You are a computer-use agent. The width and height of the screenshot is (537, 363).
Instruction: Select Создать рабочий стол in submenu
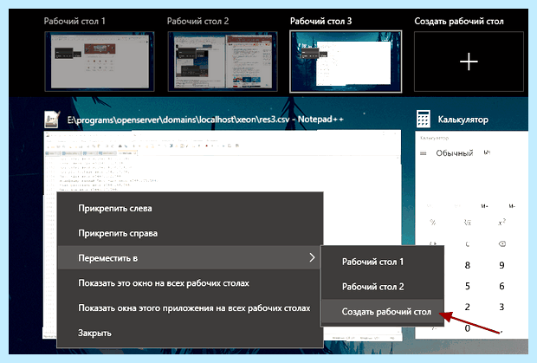coord(383,312)
